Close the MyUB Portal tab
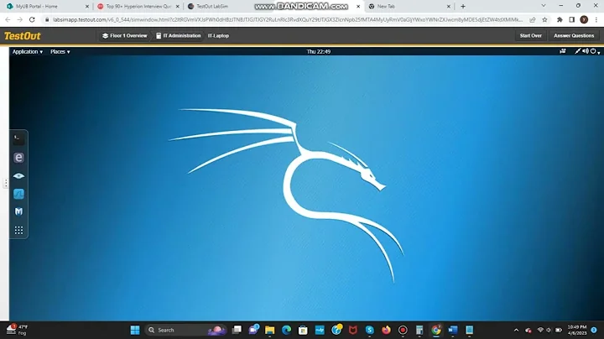Viewport: 604px width, 339px height. [87, 7]
